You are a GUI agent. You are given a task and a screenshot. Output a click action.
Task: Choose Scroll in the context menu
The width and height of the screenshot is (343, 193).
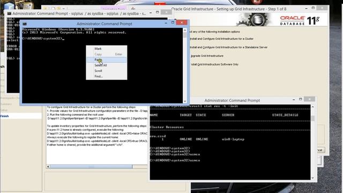tap(106, 71)
